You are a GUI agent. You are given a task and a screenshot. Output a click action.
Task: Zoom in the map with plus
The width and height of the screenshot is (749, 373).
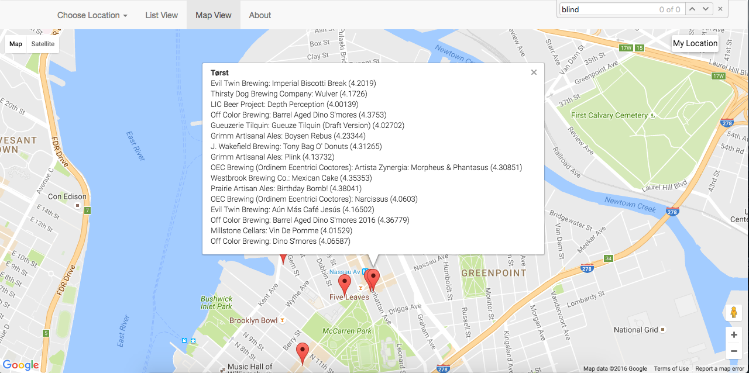[x=734, y=335]
